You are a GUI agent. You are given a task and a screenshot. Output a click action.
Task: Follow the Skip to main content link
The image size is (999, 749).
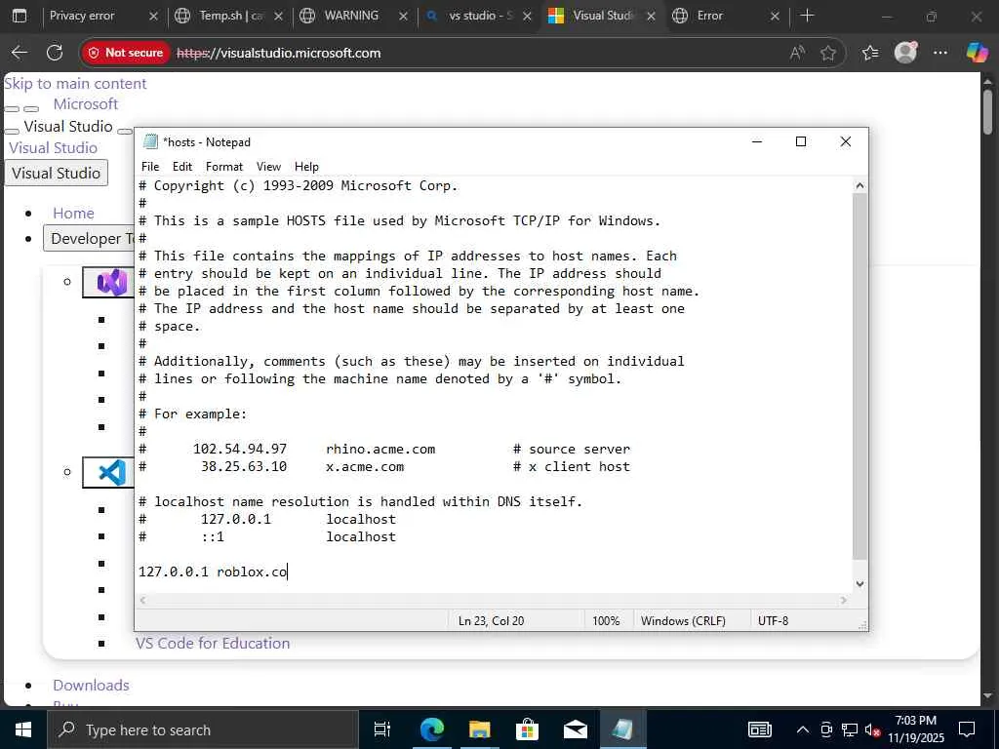pos(75,84)
